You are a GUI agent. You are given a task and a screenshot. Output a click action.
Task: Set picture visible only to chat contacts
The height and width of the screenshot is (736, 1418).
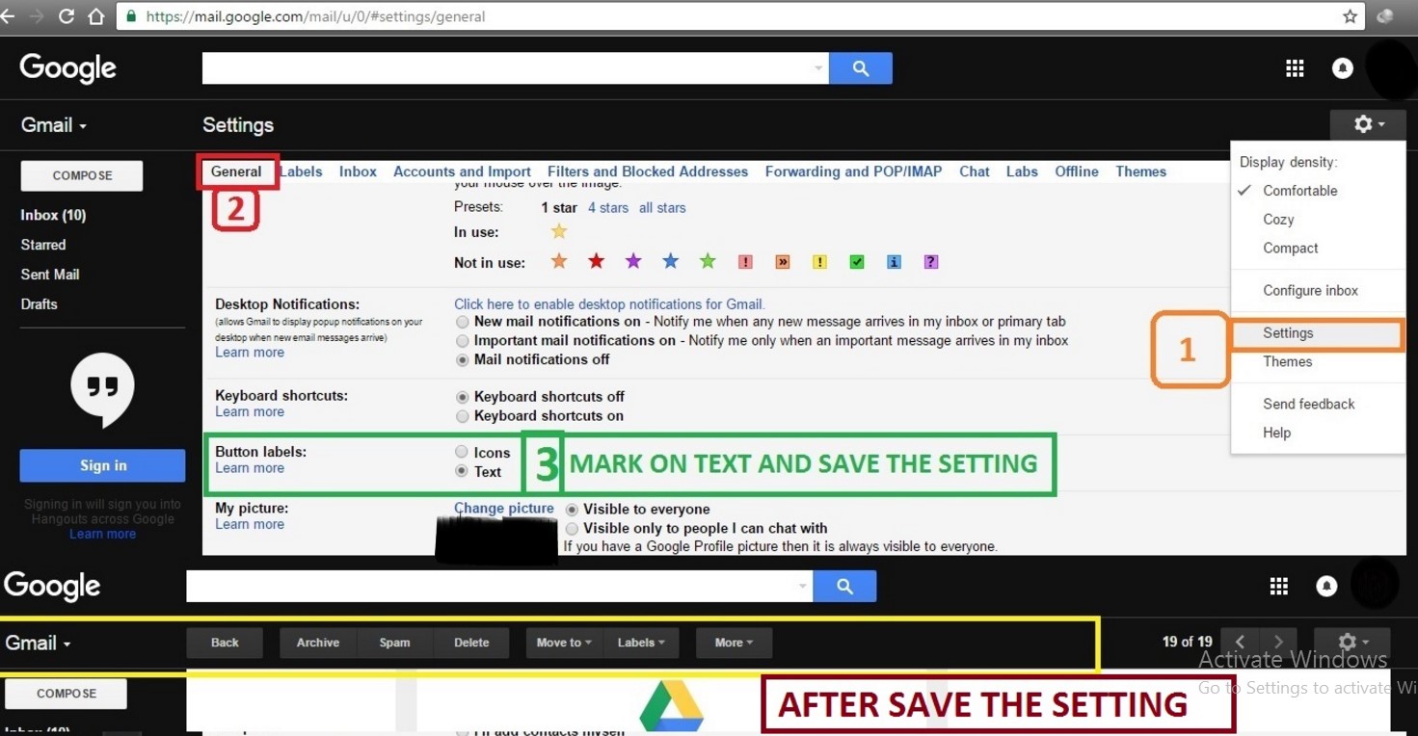pos(573,529)
